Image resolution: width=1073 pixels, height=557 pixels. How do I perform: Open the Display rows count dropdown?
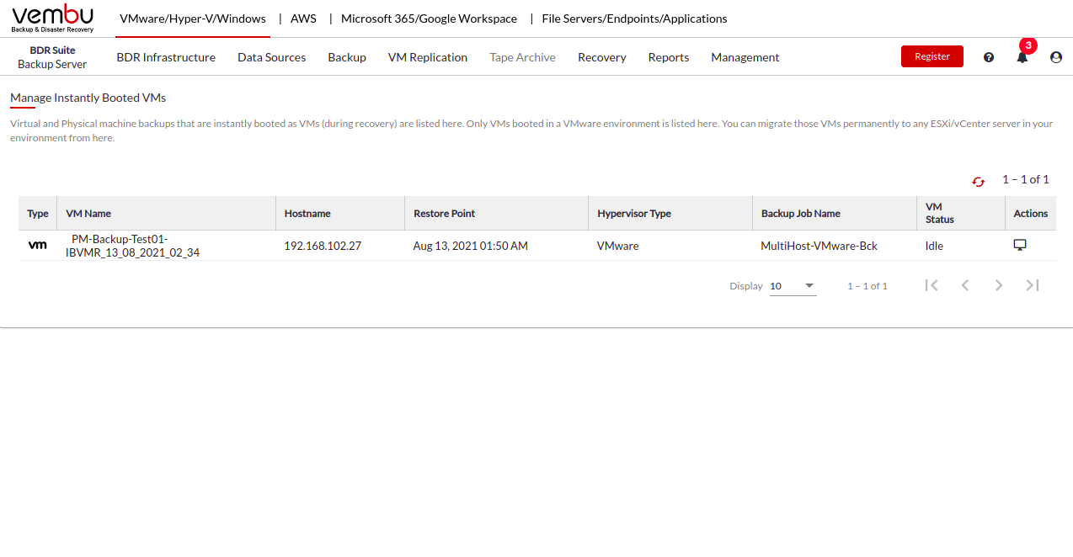(x=793, y=286)
